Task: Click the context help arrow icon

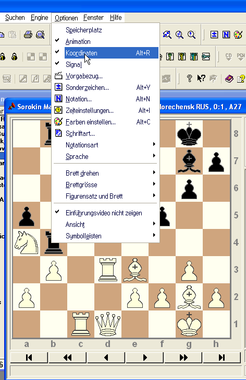Action: point(201,78)
